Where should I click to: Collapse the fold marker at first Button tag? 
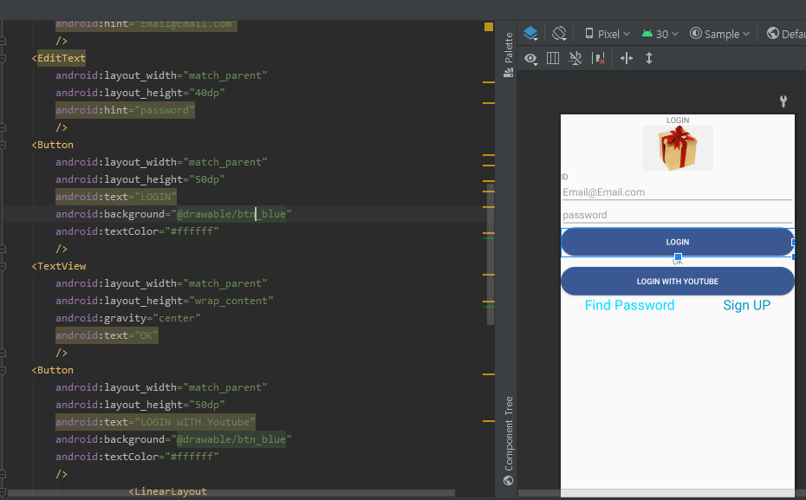[3, 145]
